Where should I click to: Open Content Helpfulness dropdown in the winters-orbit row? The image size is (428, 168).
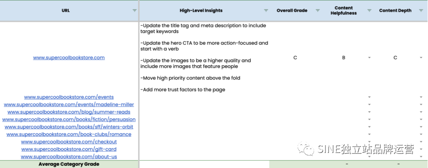click(x=369, y=127)
